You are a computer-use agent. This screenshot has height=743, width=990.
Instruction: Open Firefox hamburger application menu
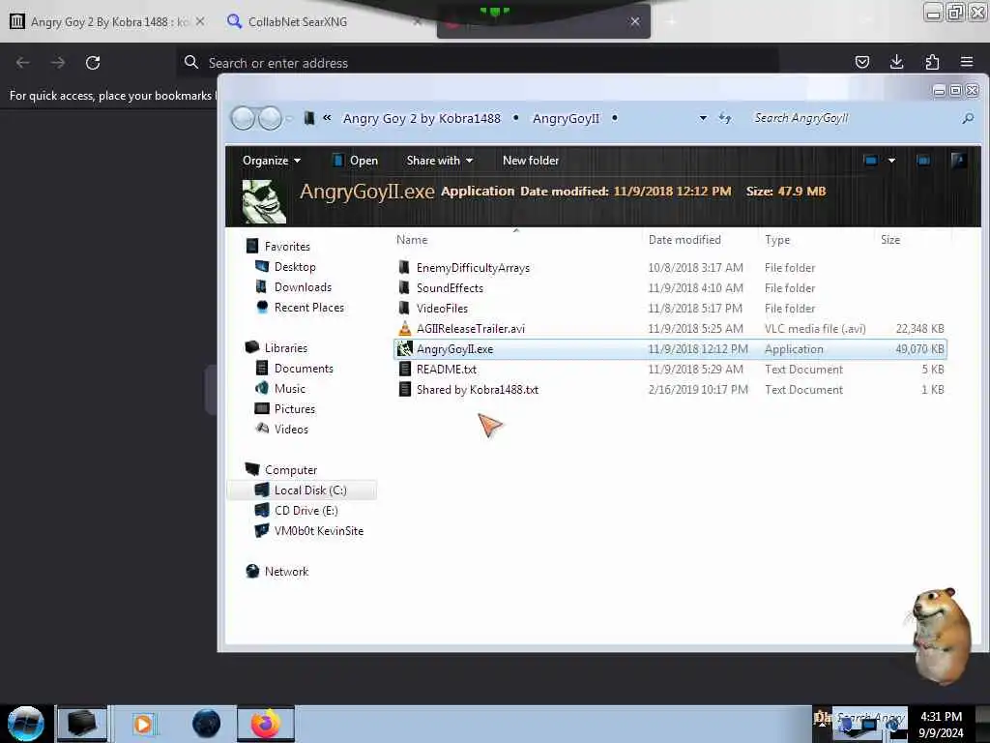coord(967,62)
